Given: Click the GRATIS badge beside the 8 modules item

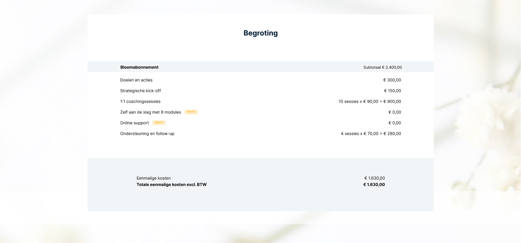Looking at the screenshot, I should tap(191, 112).
